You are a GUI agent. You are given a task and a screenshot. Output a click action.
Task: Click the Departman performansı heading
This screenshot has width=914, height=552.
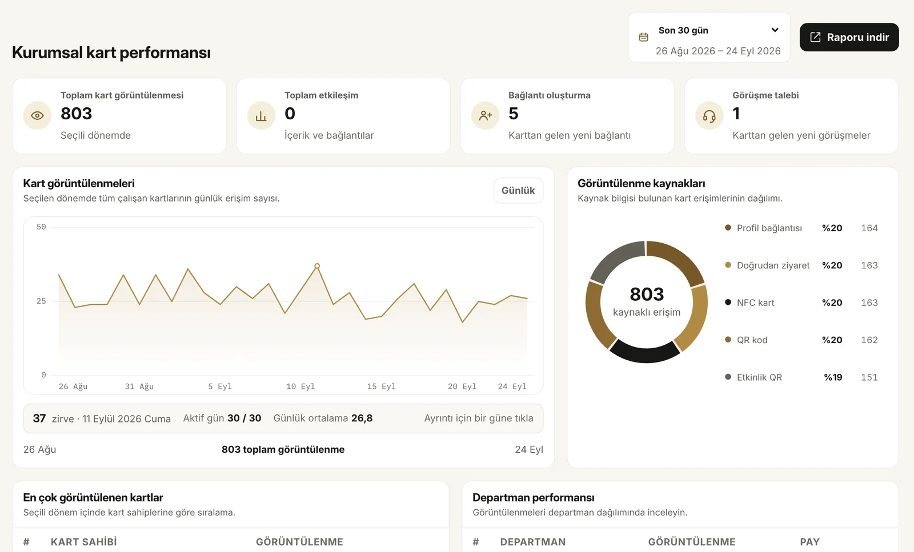click(x=534, y=498)
